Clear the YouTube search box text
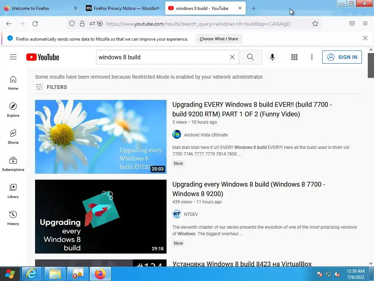 tap(232, 57)
